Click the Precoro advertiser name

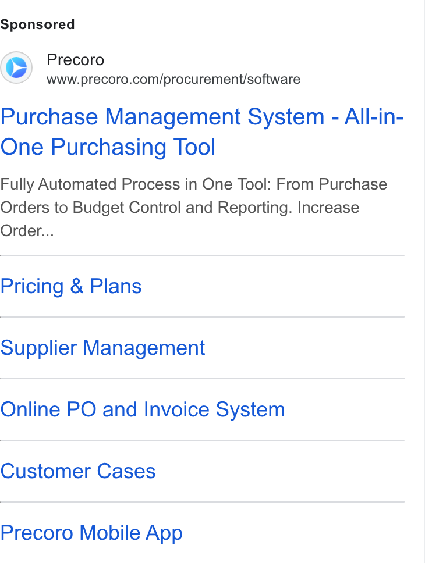(76, 60)
